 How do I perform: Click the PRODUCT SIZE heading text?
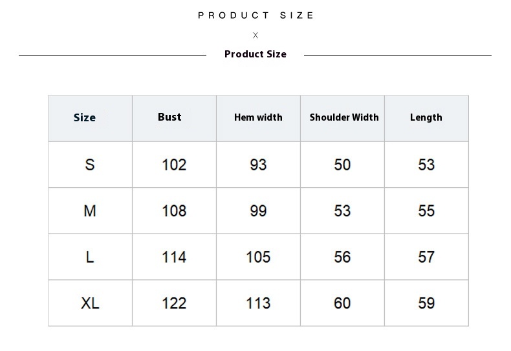255,15
